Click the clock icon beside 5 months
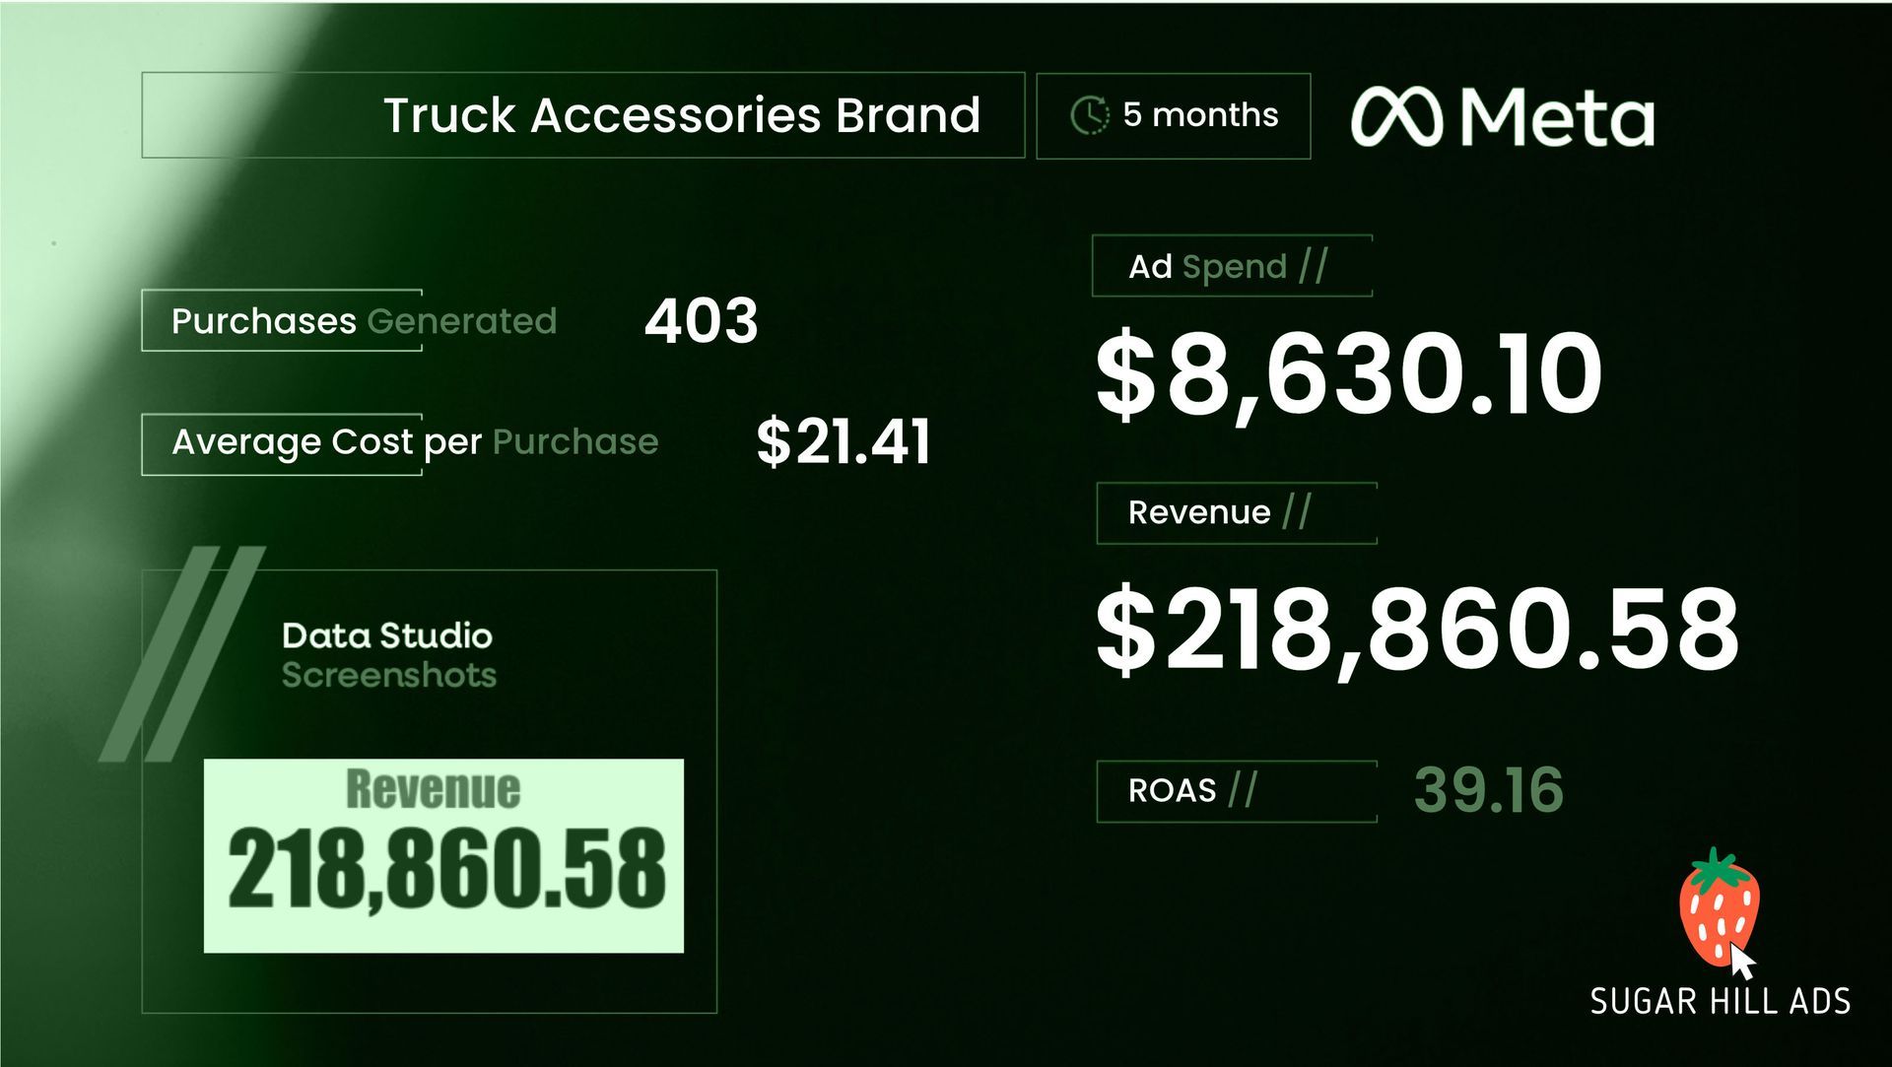Viewport: 1892px width, 1067px height. (1089, 115)
